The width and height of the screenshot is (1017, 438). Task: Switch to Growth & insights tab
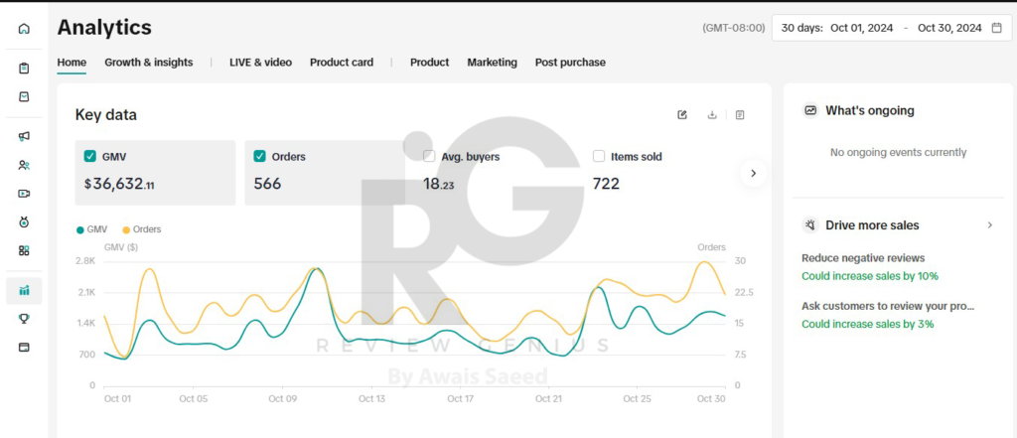click(149, 62)
